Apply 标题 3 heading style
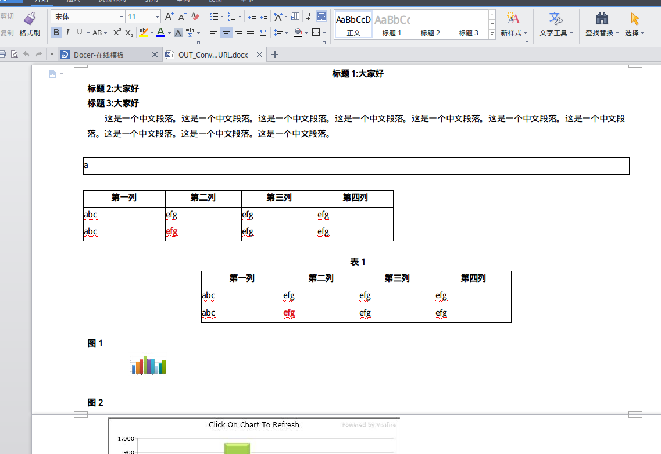This screenshot has height=454, width=661. [469, 33]
